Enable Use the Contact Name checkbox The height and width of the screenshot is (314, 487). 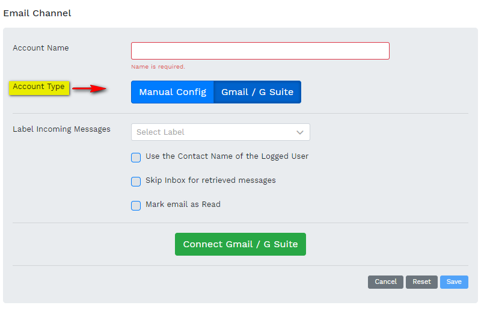(x=136, y=157)
